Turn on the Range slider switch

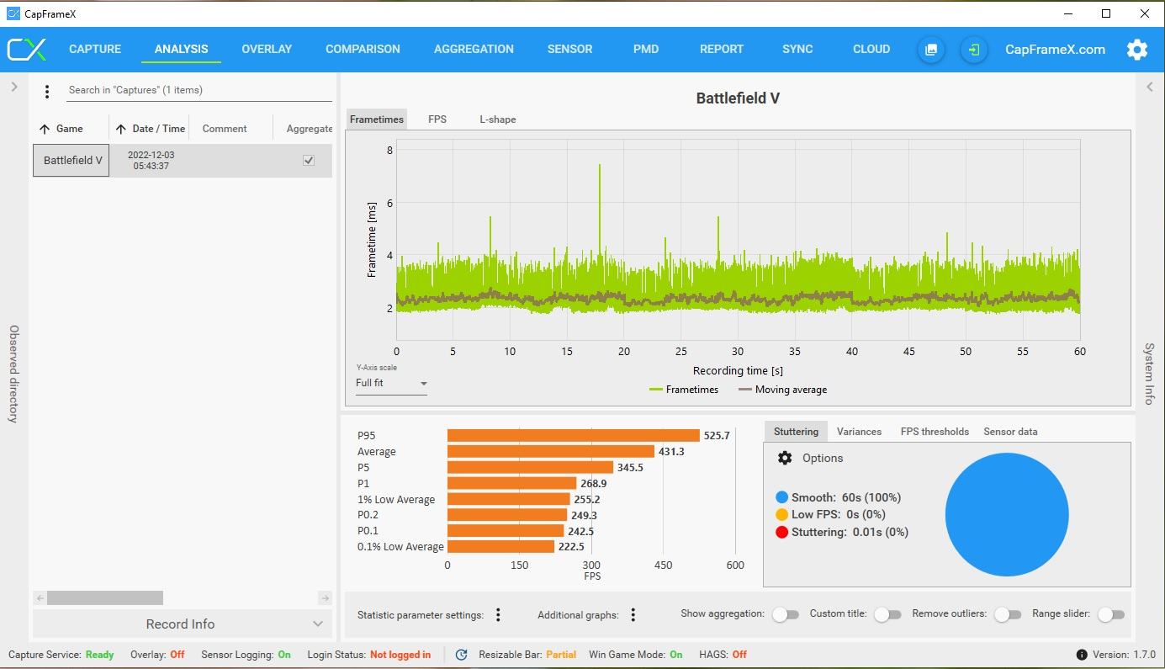tap(1111, 614)
